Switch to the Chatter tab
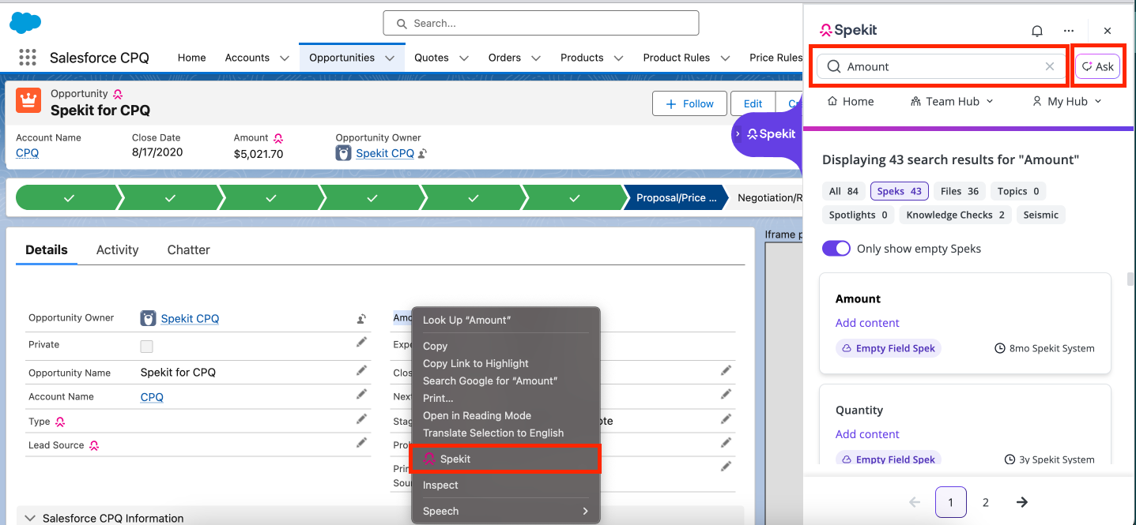Viewport: 1136px width, 525px height. point(188,249)
